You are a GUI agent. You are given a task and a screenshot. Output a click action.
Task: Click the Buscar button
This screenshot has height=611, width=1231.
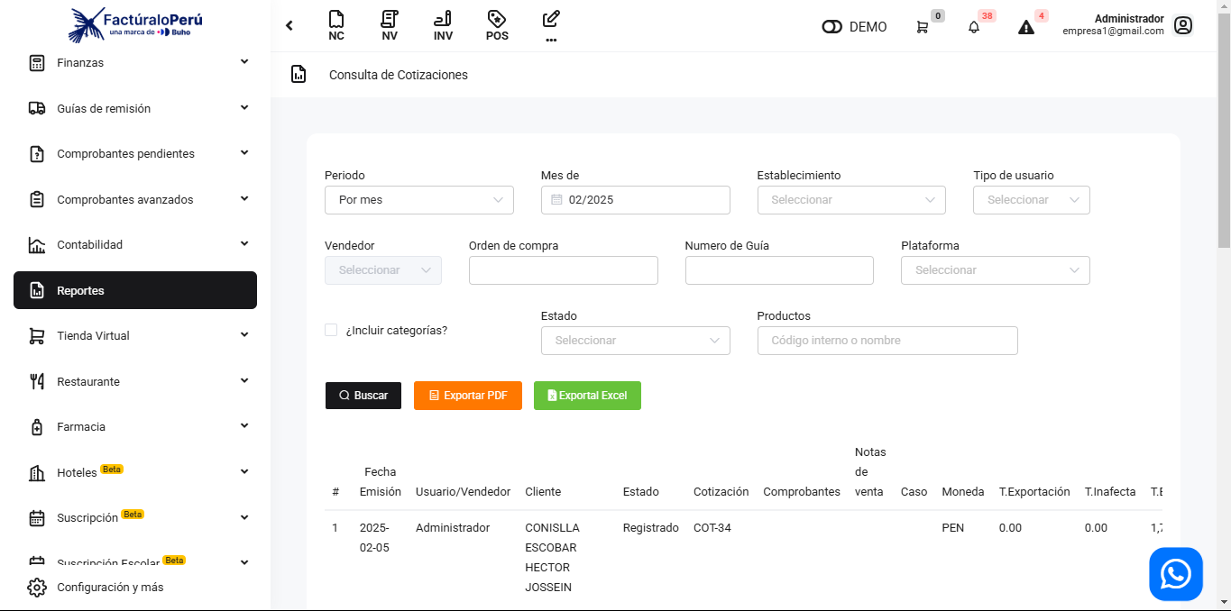tap(363, 396)
